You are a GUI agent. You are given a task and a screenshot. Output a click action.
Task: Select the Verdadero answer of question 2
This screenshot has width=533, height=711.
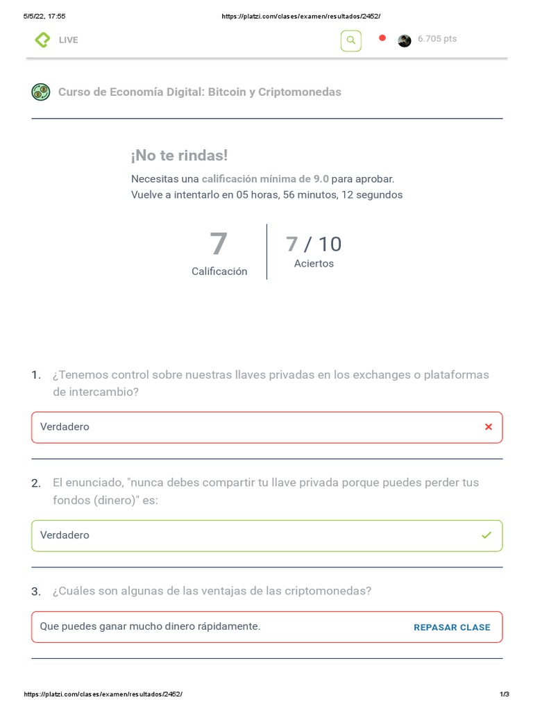click(65, 535)
